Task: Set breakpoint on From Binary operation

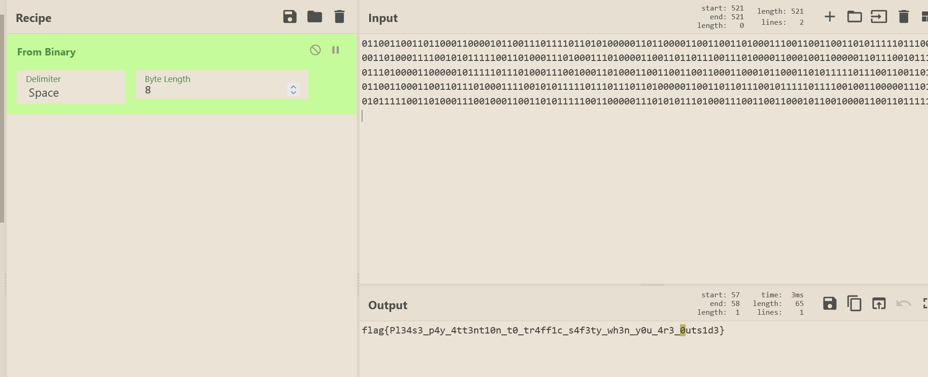Action: tap(336, 50)
